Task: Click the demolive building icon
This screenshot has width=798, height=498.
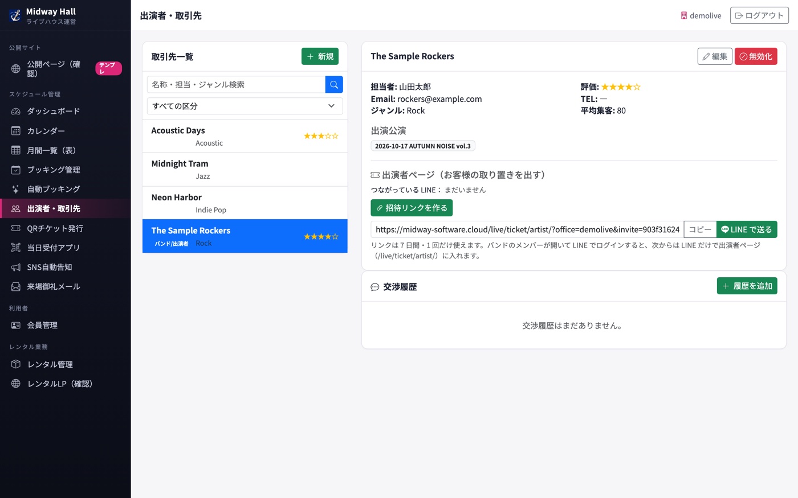Action: (684, 15)
